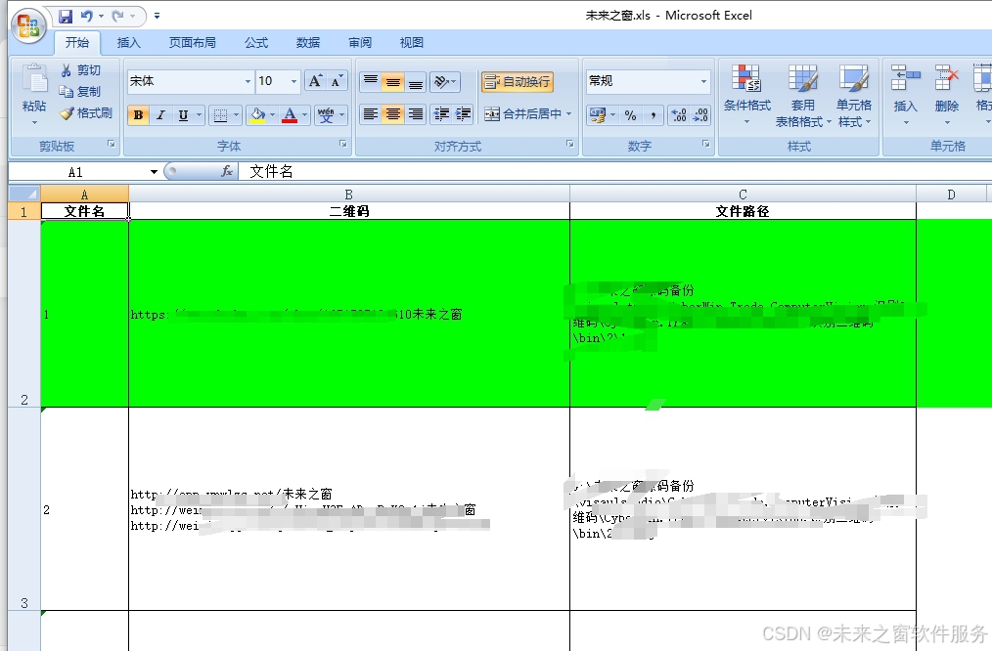Screen dimensions: 992x651
Task: Click the 插入 cells icon in ribbon
Action: pyautogui.click(x=905, y=79)
